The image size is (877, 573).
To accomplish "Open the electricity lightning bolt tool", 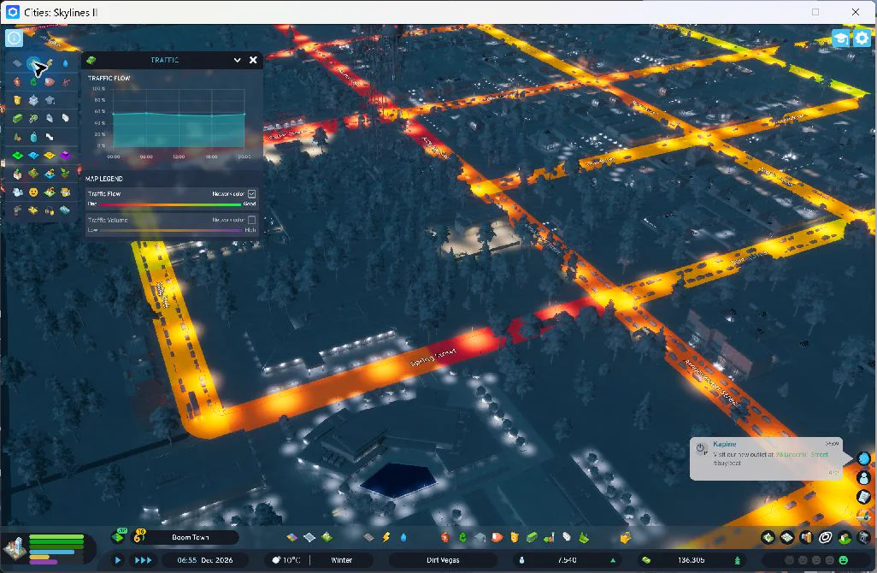I will pyautogui.click(x=386, y=537).
